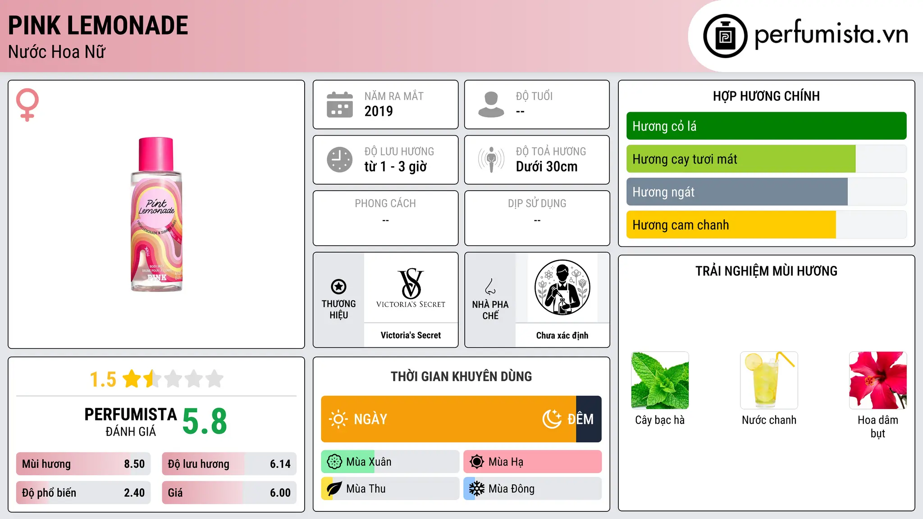Click the Chưa xác định perfumer caption
Viewport: 923px width, 519px height.
[x=562, y=335]
